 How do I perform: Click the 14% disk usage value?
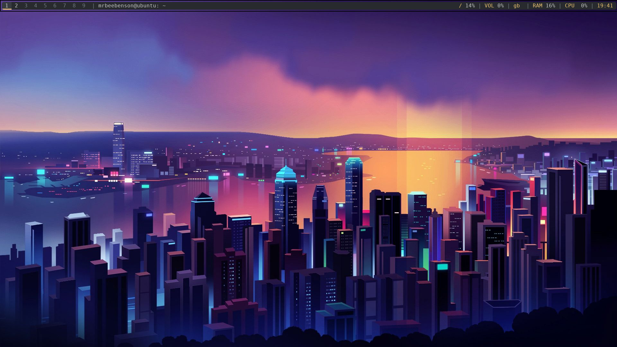(x=470, y=6)
